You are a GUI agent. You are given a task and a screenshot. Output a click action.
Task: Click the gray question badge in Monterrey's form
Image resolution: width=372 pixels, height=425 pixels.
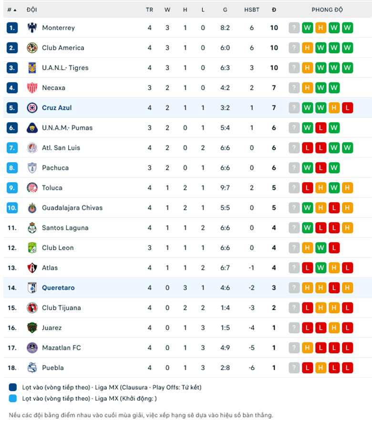point(293,28)
